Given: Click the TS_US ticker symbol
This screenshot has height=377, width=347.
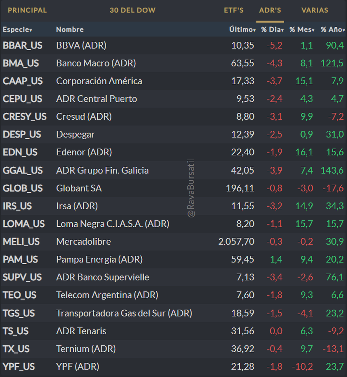Looking at the screenshot, I should (x=16, y=331).
